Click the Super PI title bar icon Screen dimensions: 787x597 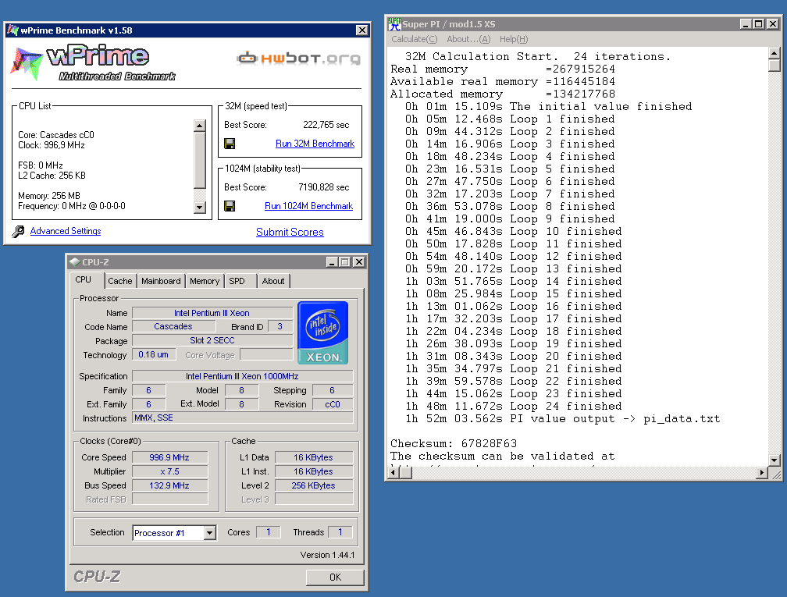tap(395, 23)
